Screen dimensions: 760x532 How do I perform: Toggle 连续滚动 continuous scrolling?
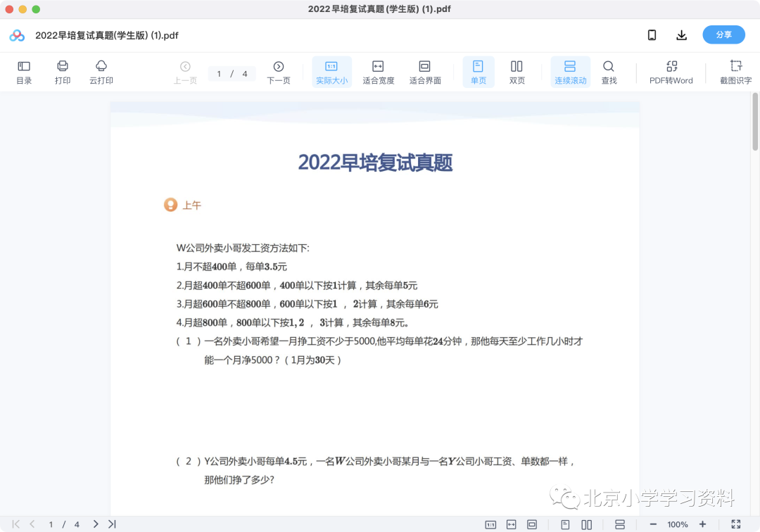coord(571,72)
